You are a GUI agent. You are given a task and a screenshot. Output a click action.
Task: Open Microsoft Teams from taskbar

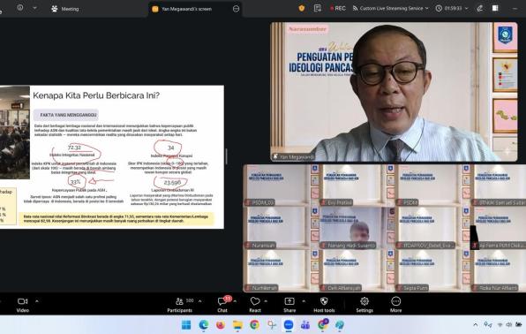coord(305,325)
